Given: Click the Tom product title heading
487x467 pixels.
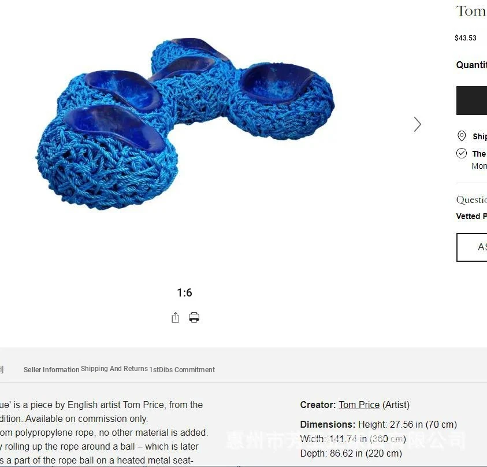Looking at the screenshot, I should click(471, 11).
